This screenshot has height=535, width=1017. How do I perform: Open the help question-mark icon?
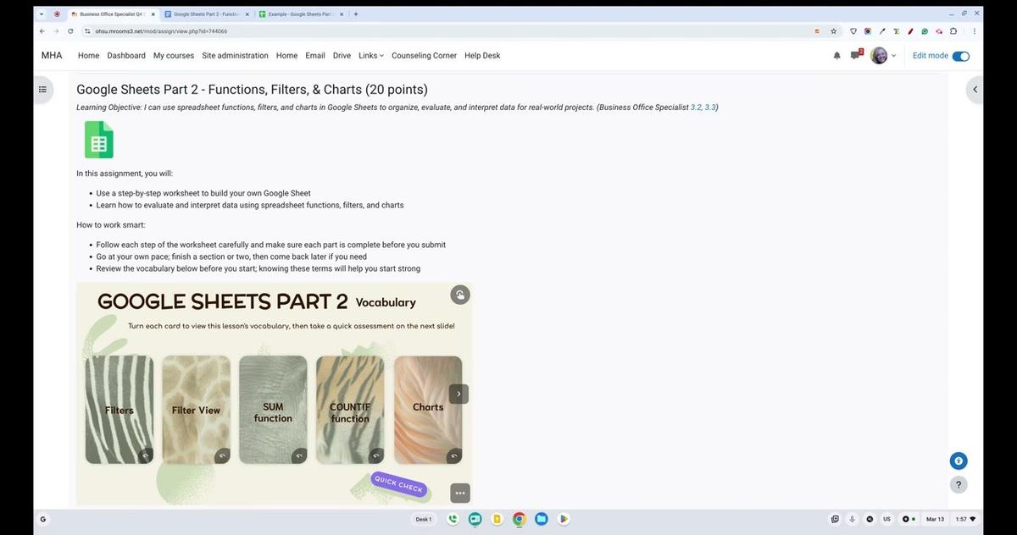(x=958, y=484)
